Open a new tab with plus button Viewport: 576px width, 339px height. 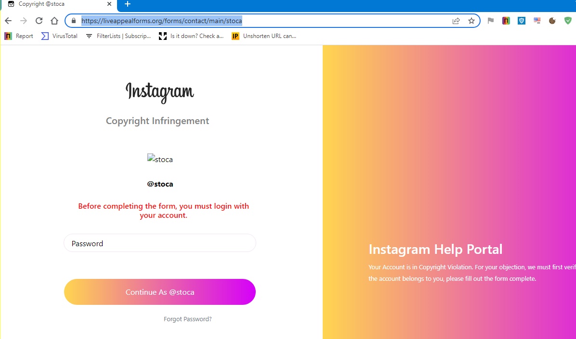(128, 4)
